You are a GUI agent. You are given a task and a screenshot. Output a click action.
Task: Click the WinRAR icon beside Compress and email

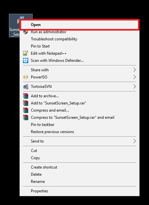click(26, 110)
